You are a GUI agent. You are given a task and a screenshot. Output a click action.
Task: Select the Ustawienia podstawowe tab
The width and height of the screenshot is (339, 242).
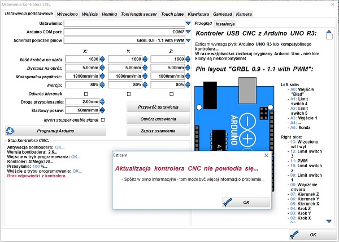pyautogui.click(x=29, y=14)
